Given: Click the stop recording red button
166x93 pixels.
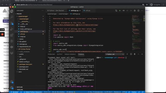Looking at the screenshot, I should click(x=2, y=34).
